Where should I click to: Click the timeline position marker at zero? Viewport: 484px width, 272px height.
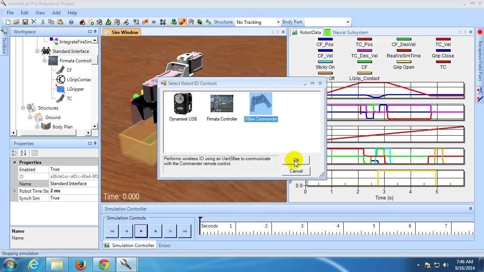(200, 219)
